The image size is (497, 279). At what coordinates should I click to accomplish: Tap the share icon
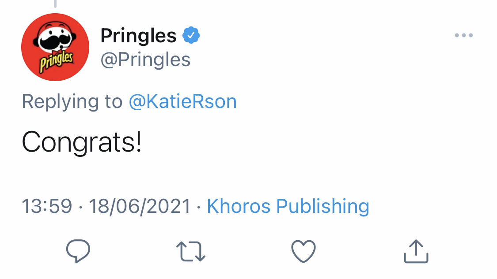(x=416, y=252)
